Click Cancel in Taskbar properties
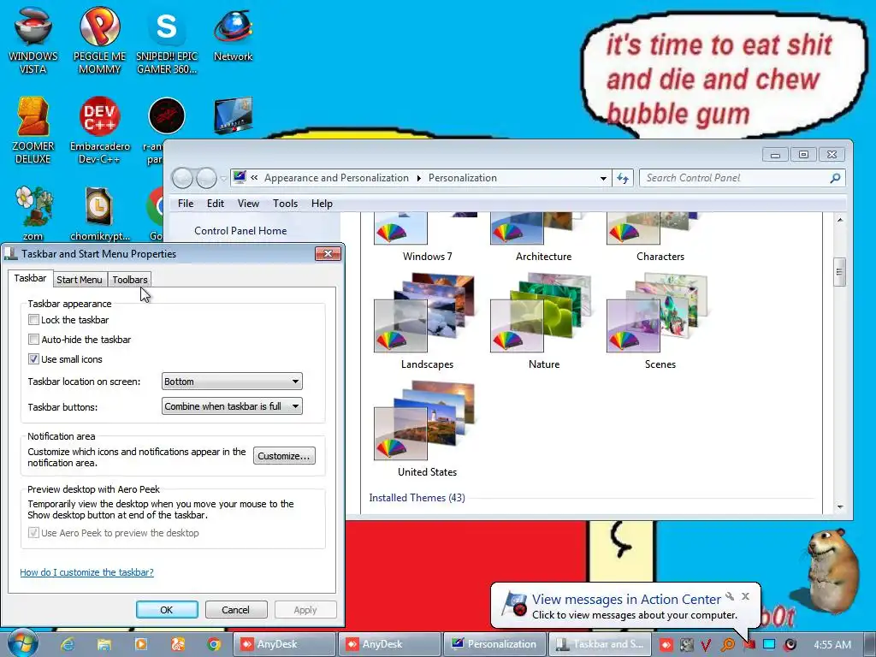The height and width of the screenshot is (657, 876). [236, 609]
